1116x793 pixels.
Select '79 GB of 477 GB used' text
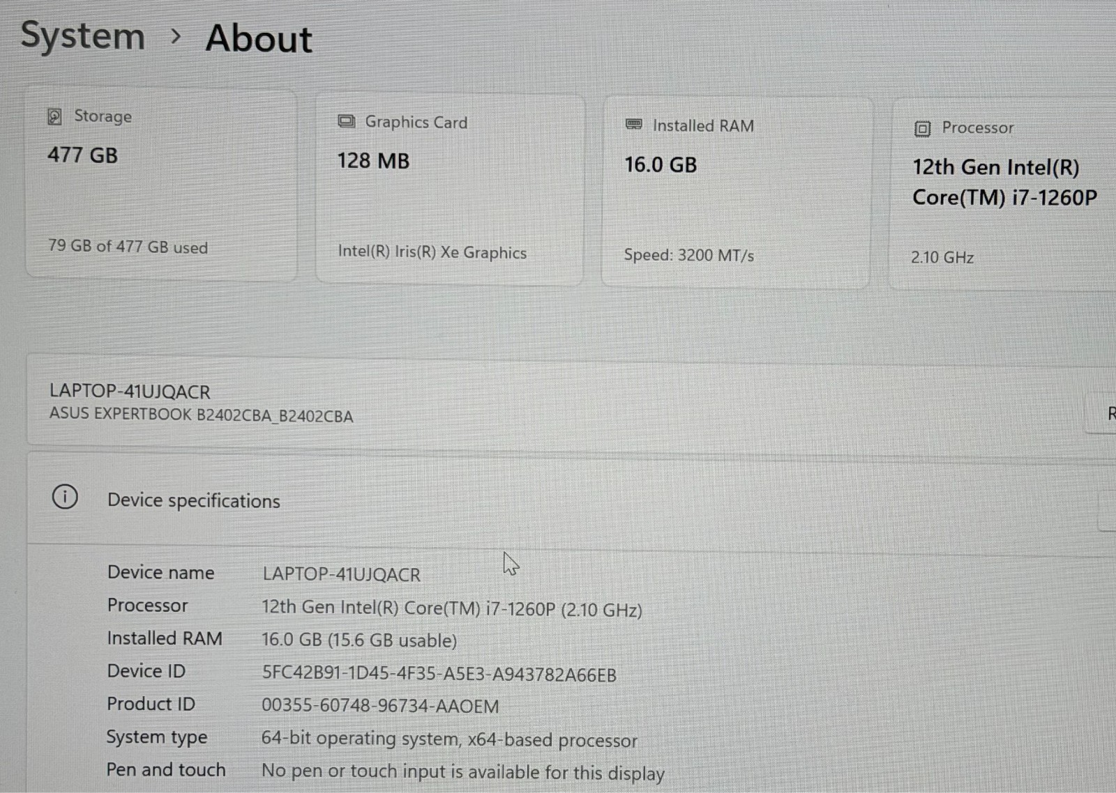click(x=128, y=246)
